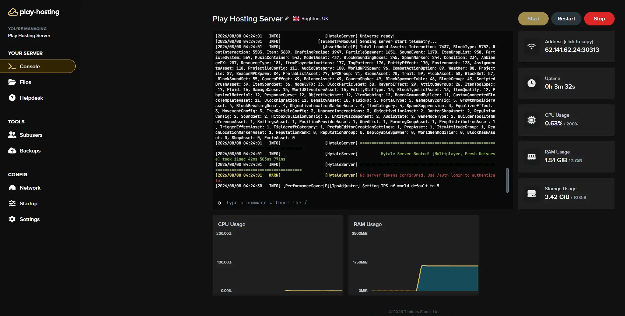Screen dimensions: 625x316
Task: Click the 200.00% CPU graph axis label
Action: coord(224,233)
